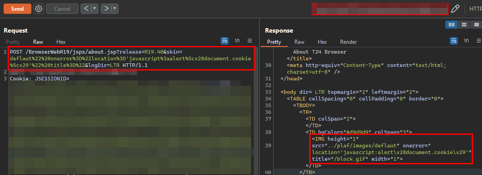Screen dimensions: 482x175
Task: Select the Response Hex tab
Action: (322, 42)
